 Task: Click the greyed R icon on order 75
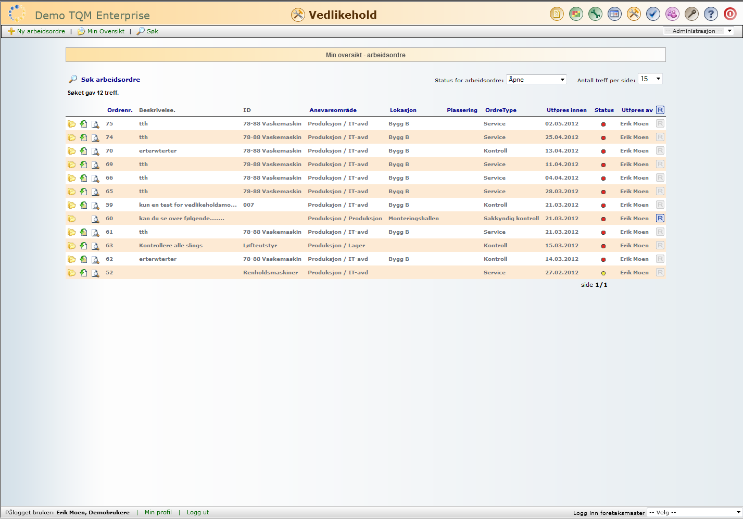(660, 123)
